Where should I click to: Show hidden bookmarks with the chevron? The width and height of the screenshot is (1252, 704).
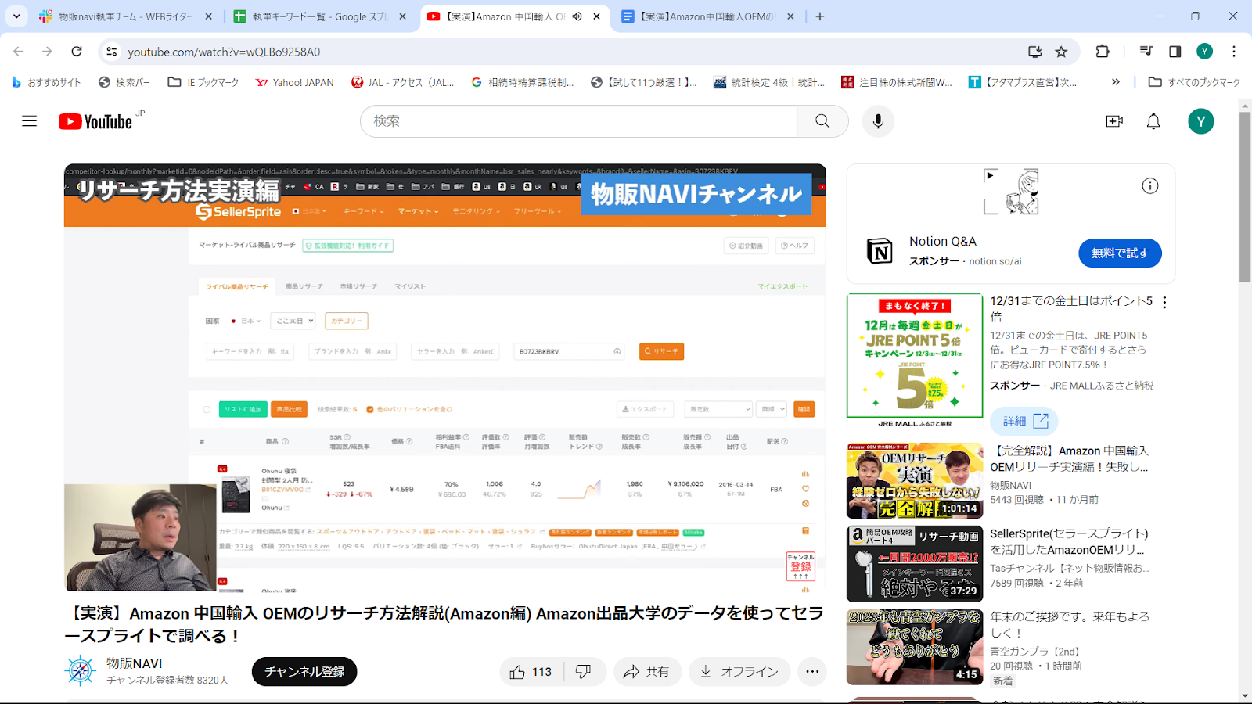click(1116, 82)
